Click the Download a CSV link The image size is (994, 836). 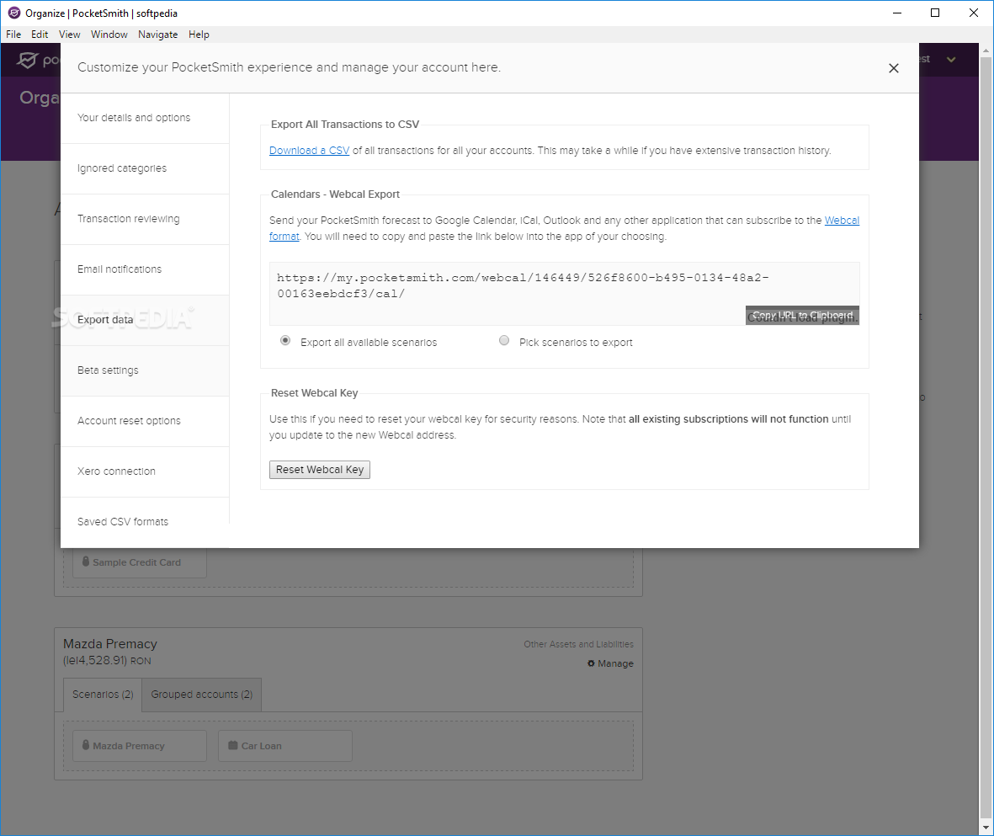pos(310,151)
